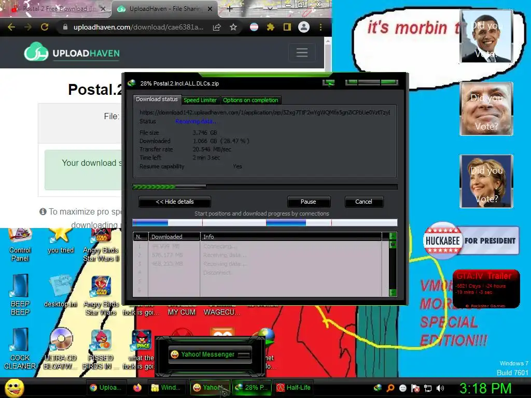Click the 3:18 PM clock
The image size is (531, 398).
(485, 388)
